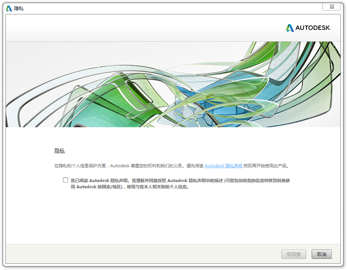The image size is (347, 270).
Task: Open the Autodesk 隐私声明 link
Action: click(x=224, y=166)
